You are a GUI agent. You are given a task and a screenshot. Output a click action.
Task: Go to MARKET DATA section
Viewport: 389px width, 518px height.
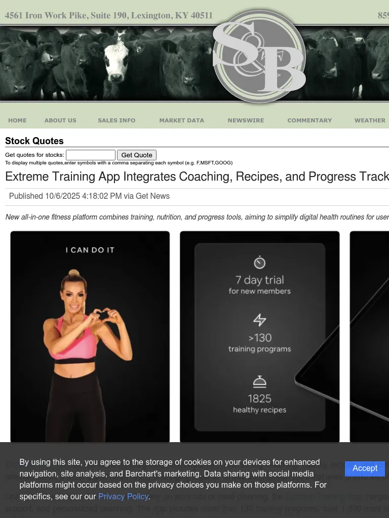(x=181, y=120)
